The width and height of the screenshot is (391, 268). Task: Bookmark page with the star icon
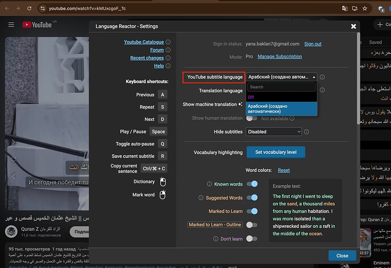(x=365, y=8)
